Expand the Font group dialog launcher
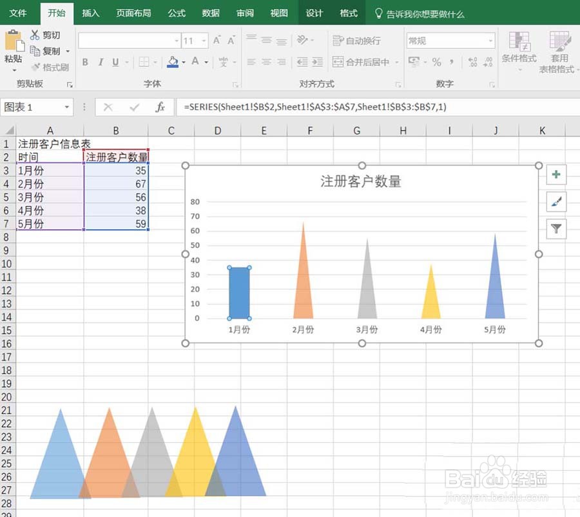 [x=235, y=85]
